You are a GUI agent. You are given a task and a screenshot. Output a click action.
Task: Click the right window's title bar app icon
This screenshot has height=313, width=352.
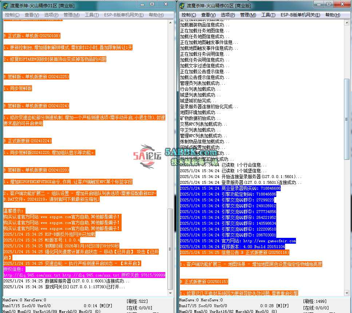[x=182, y=5]
